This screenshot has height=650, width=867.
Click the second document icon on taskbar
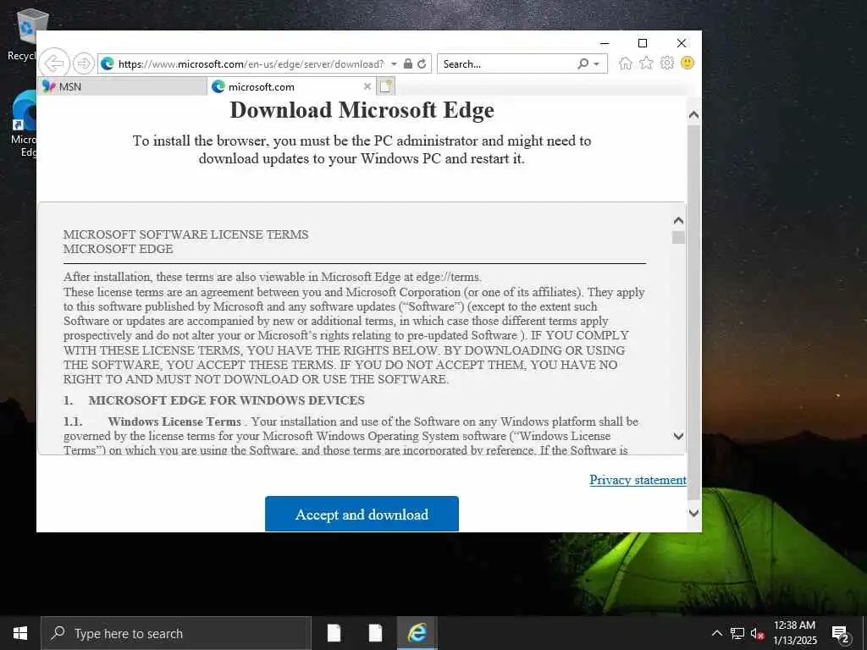click(375, 633)
